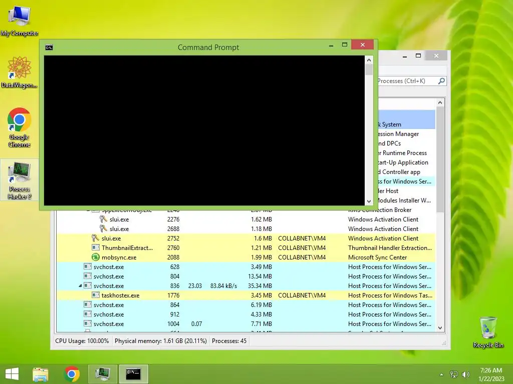This screenshot has height=384, width=513.
Task: Select the slui.exe process with PID 2276
Action: tap(245, 219)
